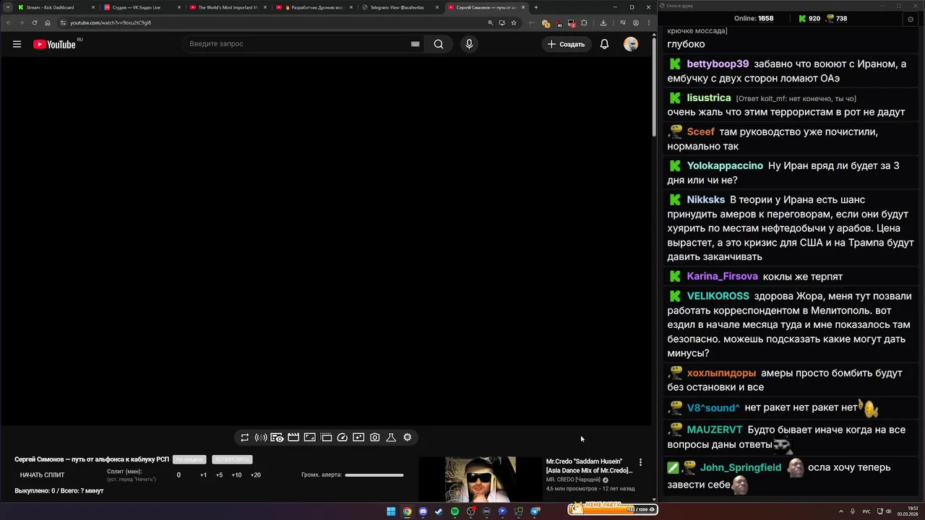Switch to The World's Most Important tab
The height and width of the screenshot is (520, 925).
[227, 7]
